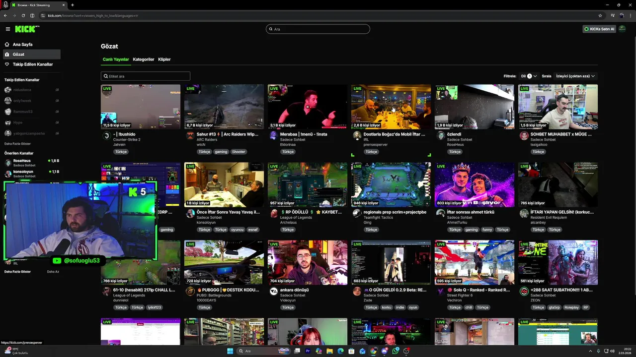Click the browser address bar URL
Screen dimensions: 636x357
(x=93, y=15)
